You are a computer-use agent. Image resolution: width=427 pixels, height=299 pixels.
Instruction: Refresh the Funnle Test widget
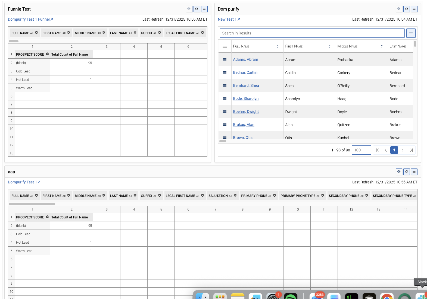point(197,9)
